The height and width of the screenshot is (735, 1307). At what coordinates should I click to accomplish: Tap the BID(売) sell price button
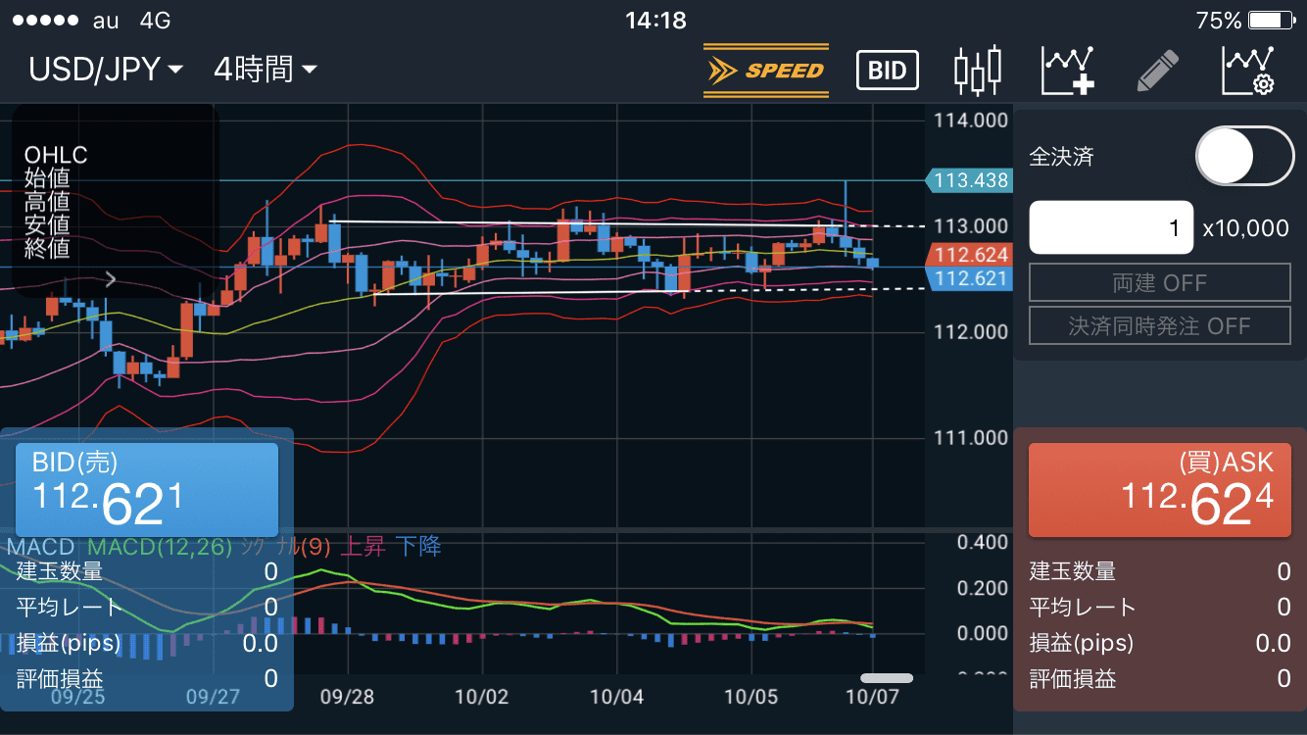coord(147,490)
